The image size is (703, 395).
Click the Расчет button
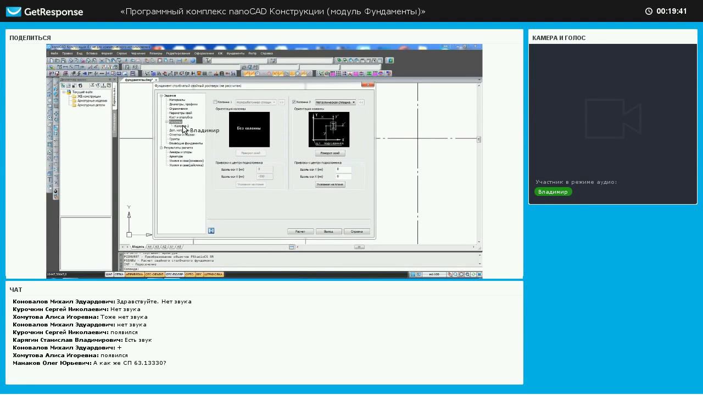click(x=300, y=232)
